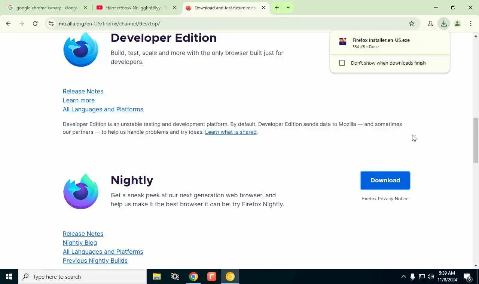Click the microphone tray icon
479x284 pixels.
pyautogui.click(x=412, y=277)
